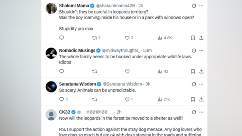Open @midwaythoughts_ profile handle
The height and width of the screenshot is (136, 242).
[121, 50]
